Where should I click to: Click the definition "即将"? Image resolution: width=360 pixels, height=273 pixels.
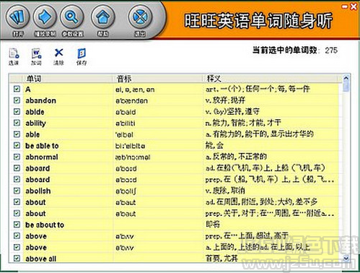click(213, 225)
